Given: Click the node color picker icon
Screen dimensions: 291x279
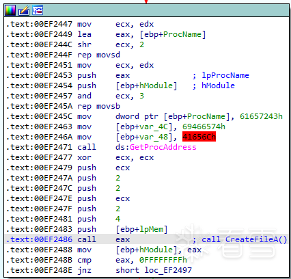Looking at the screenshot, I should tap(10, 10).
